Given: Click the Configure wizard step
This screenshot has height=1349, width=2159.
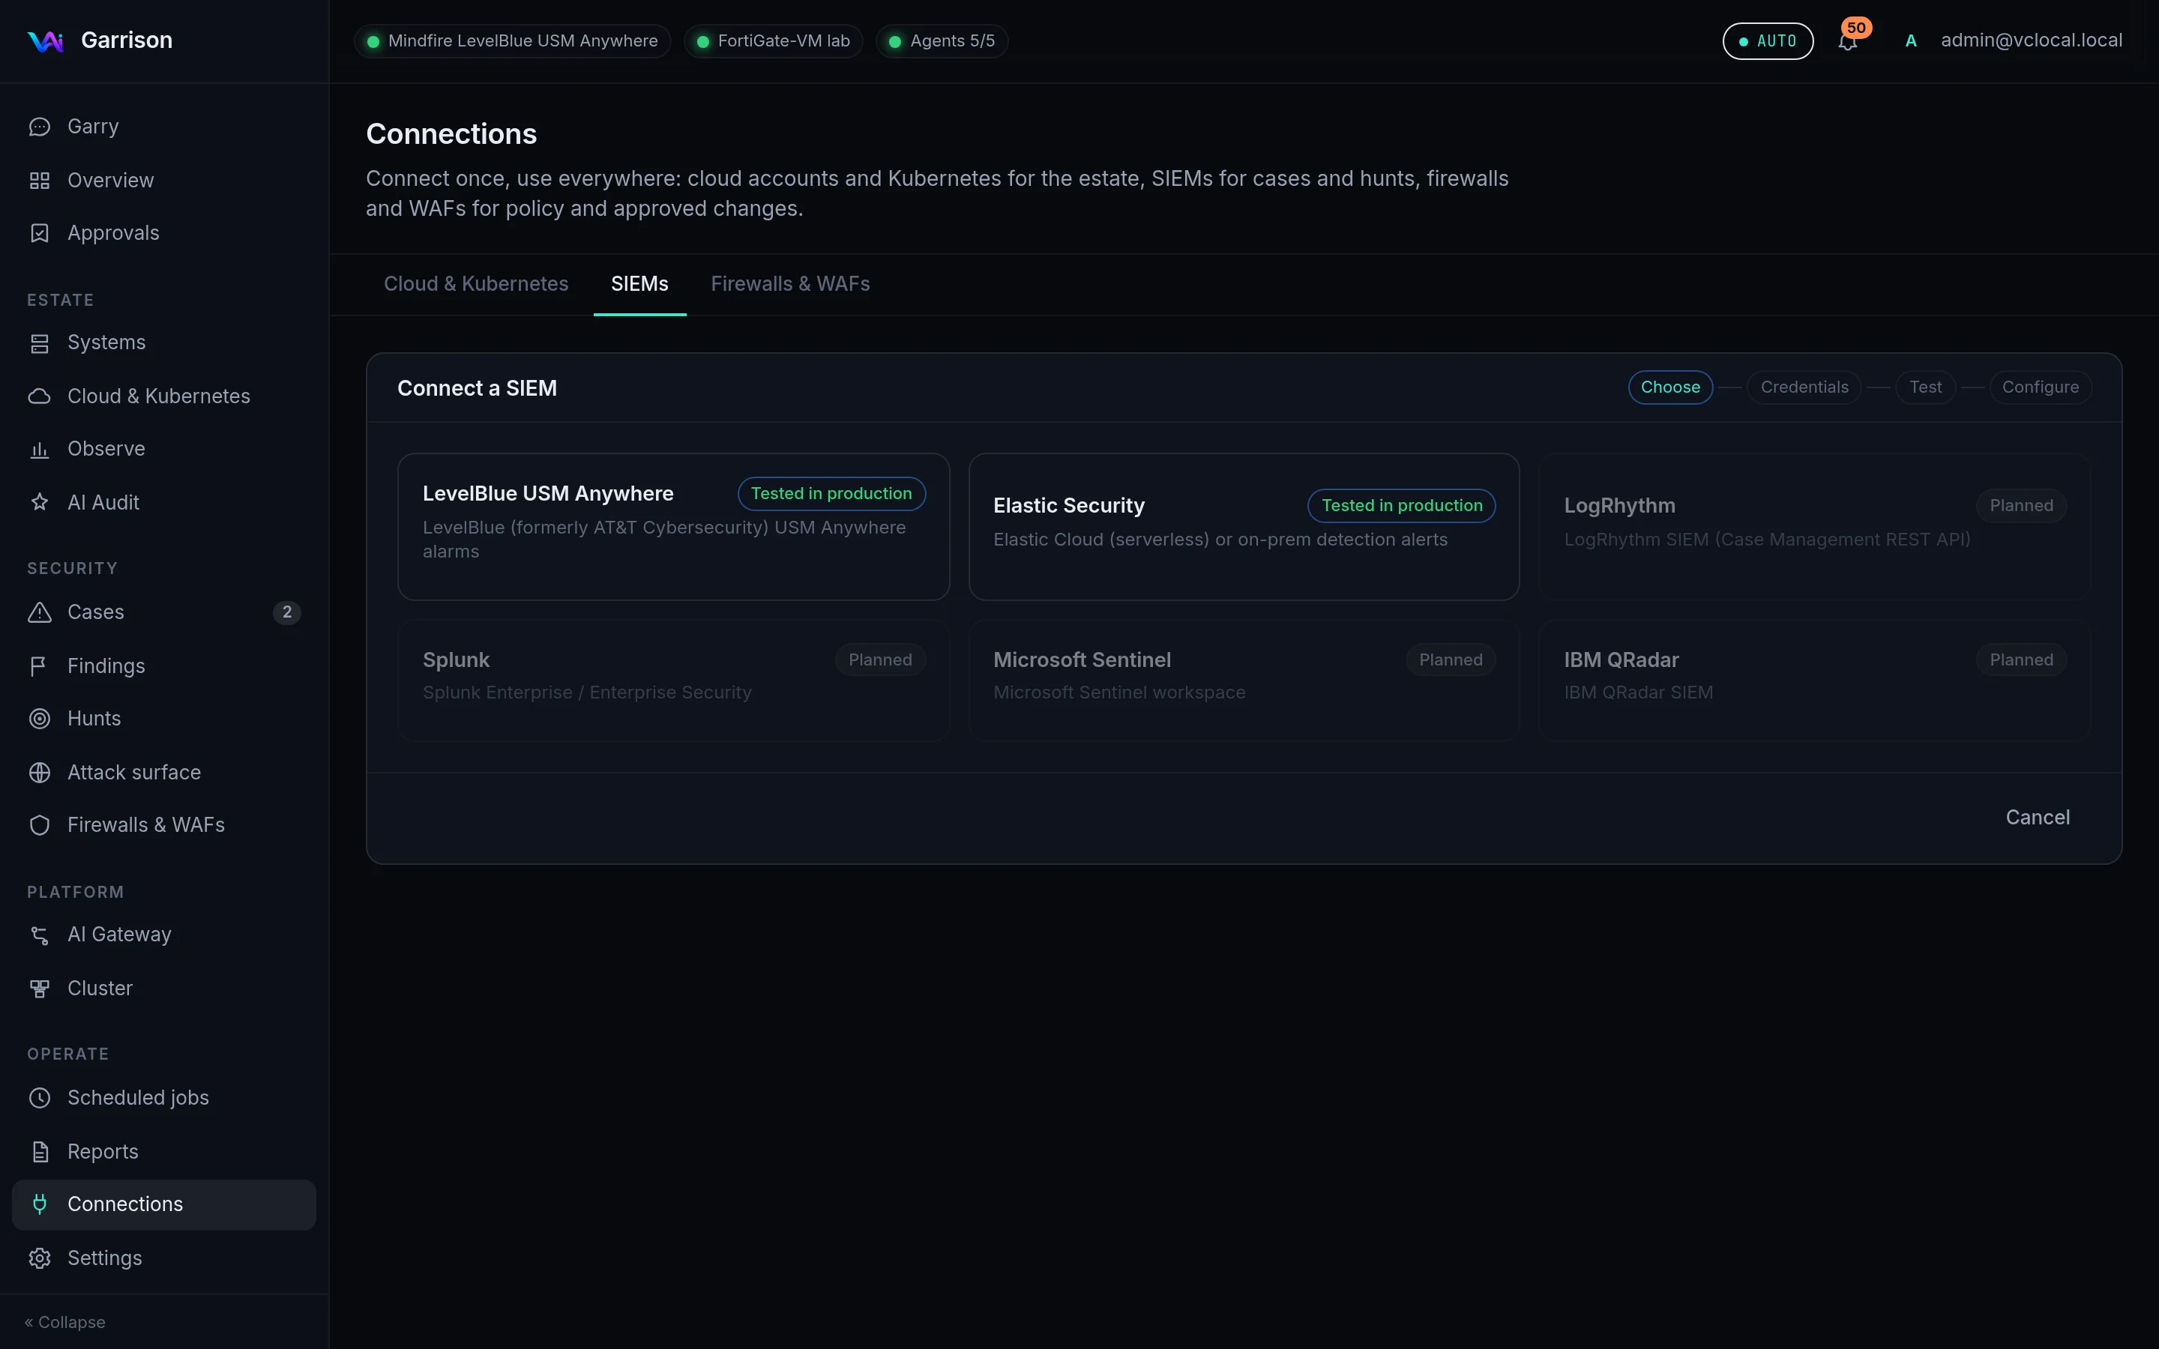Looking at the screenshot, I should click(x=2041, y=387).
